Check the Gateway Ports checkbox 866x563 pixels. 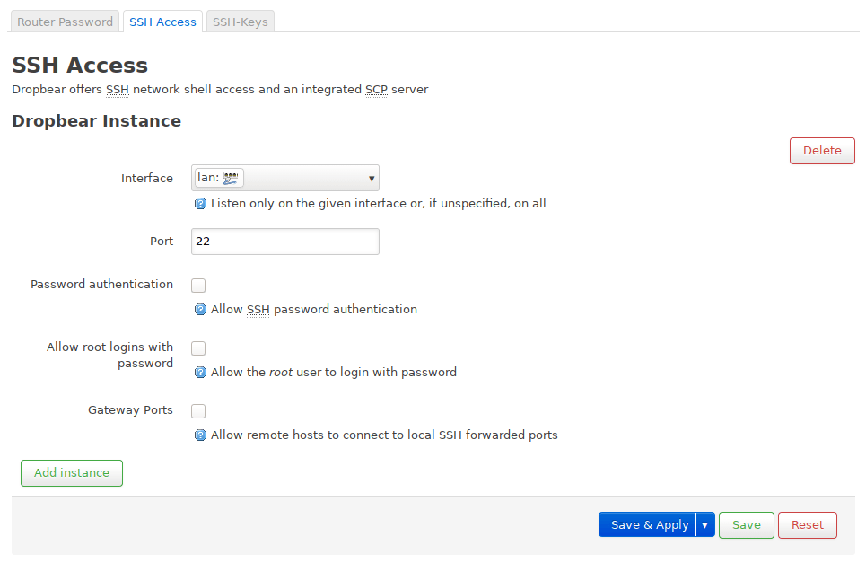[198, 411]
